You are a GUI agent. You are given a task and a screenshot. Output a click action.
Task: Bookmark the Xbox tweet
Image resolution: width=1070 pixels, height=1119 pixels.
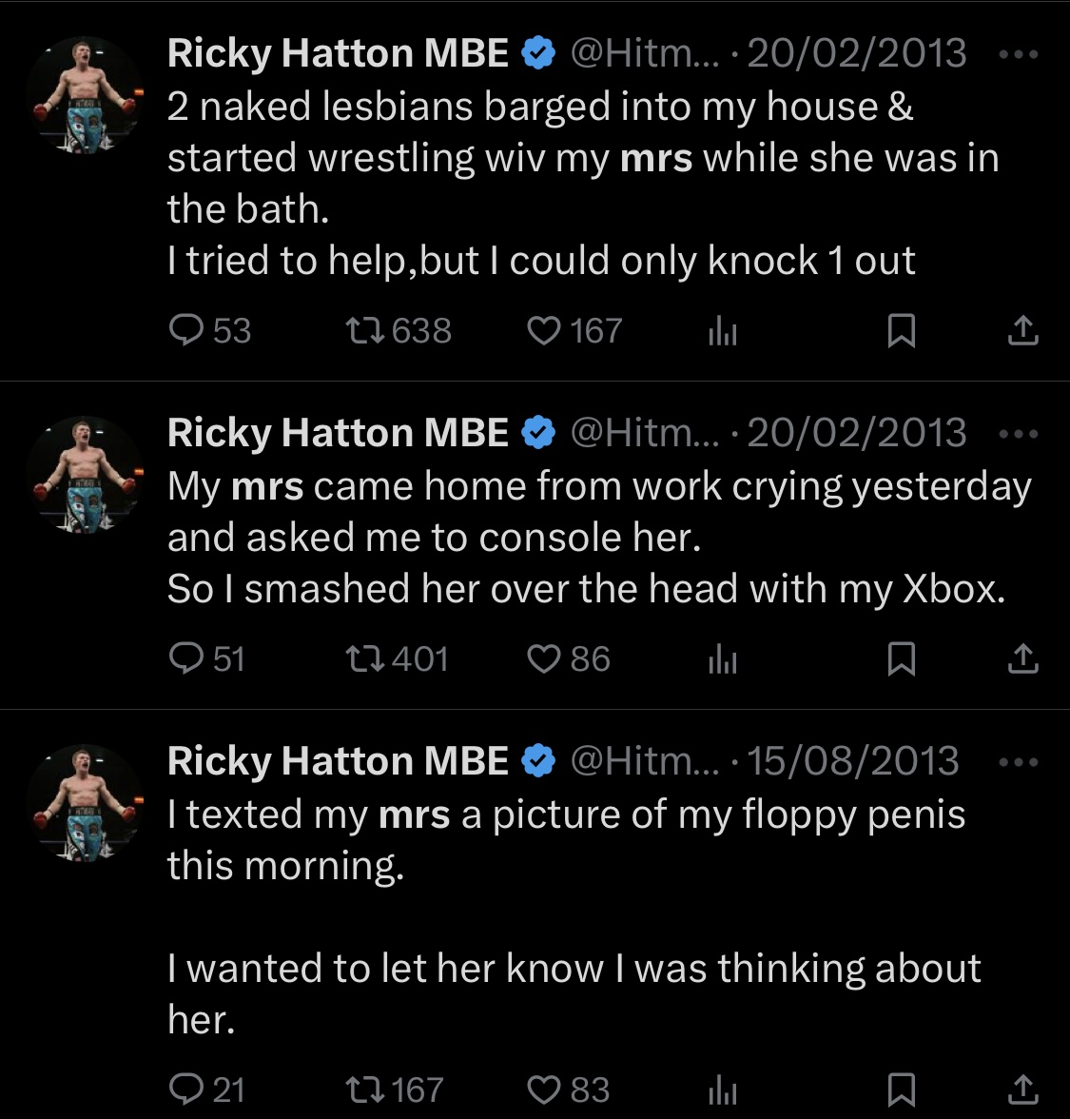(901, 658)
